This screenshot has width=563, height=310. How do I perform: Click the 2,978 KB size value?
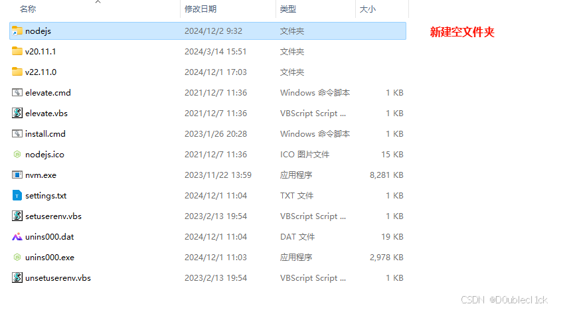click(386, 258)
